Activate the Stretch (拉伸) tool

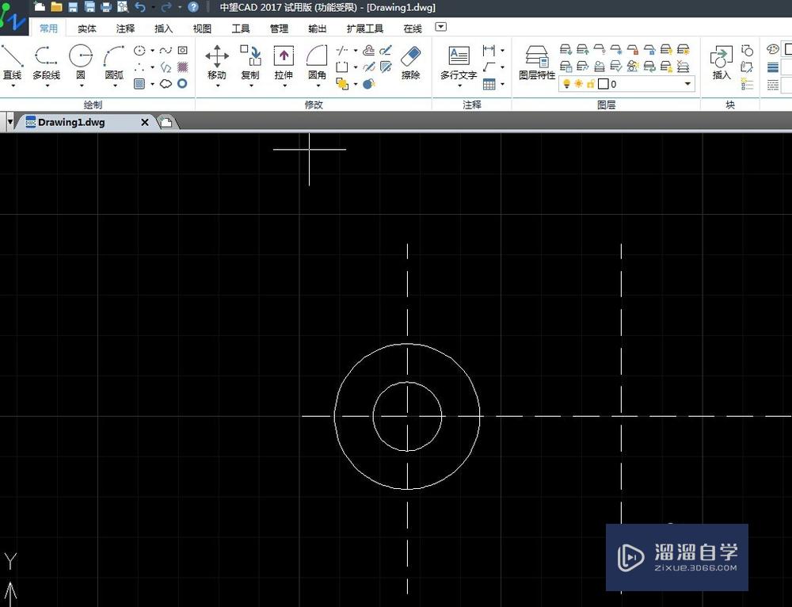click(x=284, y=62)
